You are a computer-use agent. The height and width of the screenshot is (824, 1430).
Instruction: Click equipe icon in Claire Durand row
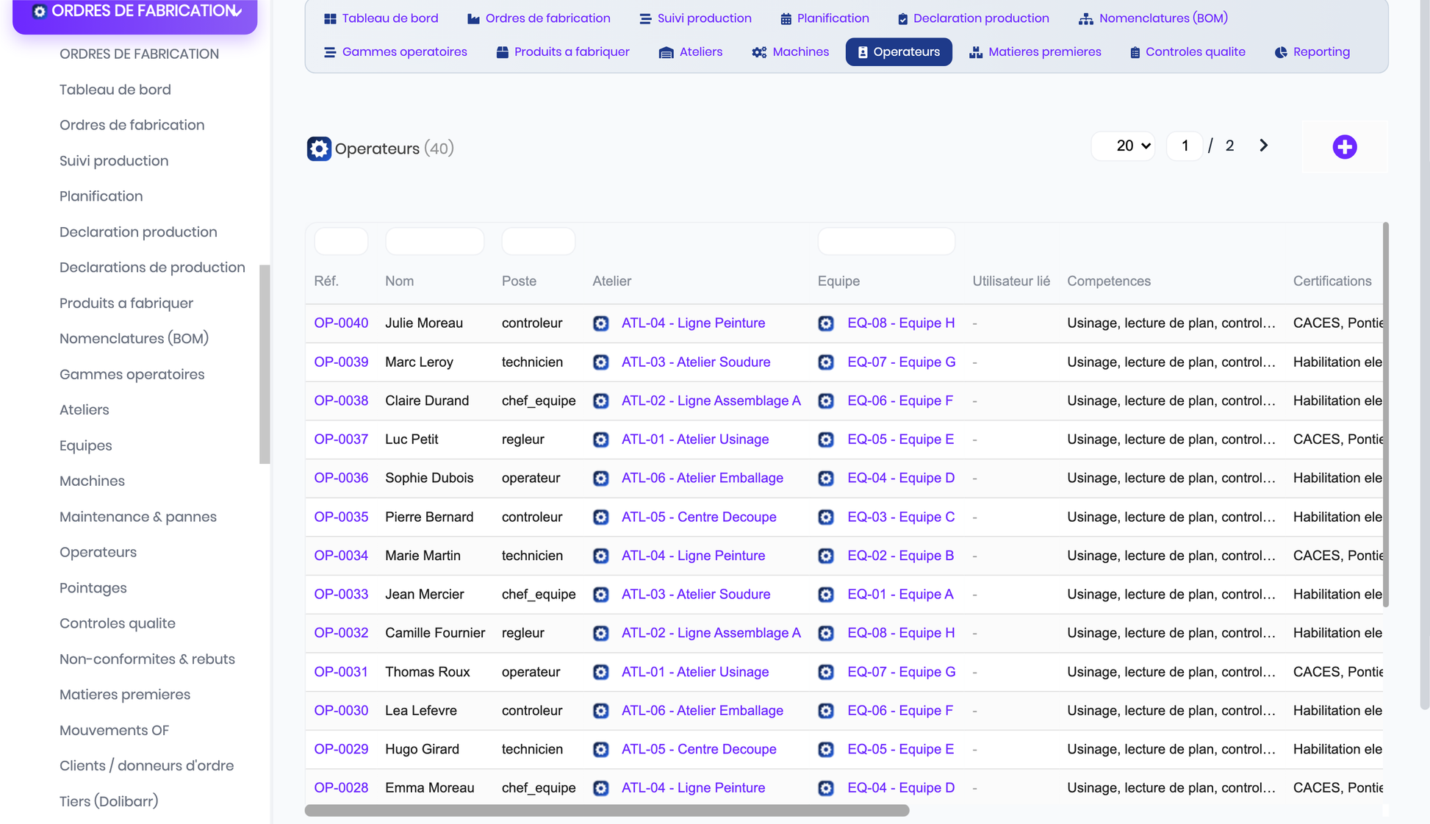[826, 401]
